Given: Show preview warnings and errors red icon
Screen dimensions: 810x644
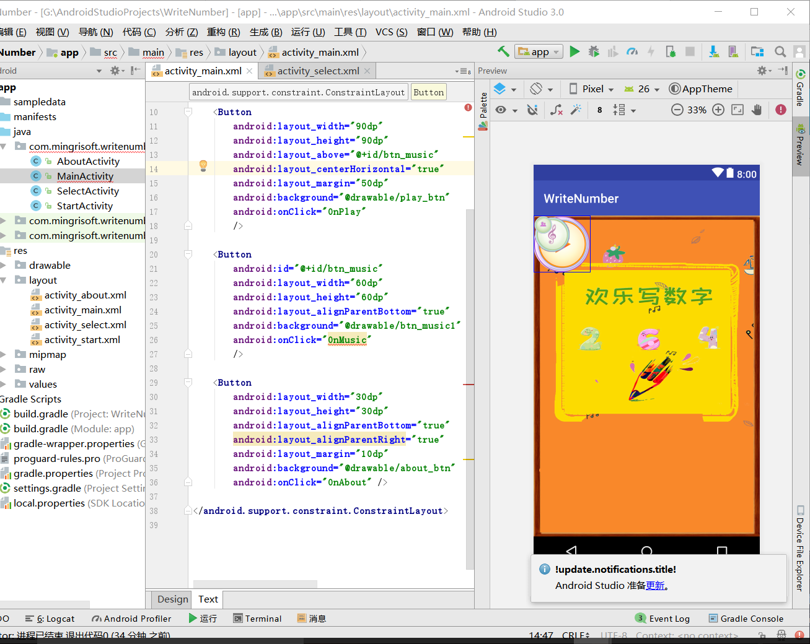Looking at the screenshot, I should point(781,110).
